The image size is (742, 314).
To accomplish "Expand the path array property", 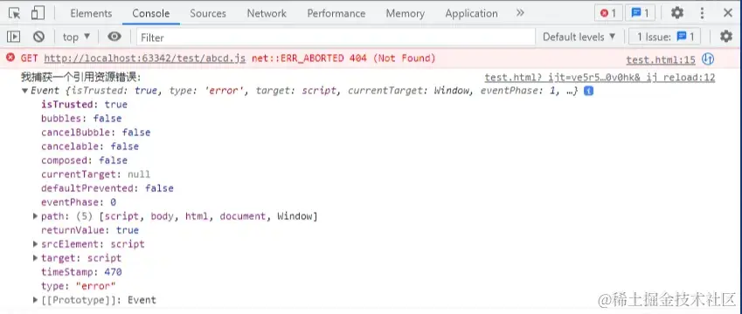I will click(36, 216).
